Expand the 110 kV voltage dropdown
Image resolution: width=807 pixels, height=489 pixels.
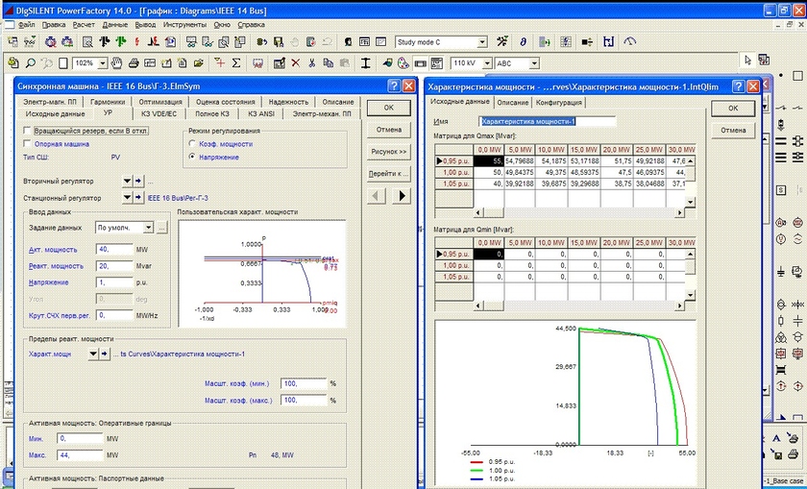(x=485, y=62)
